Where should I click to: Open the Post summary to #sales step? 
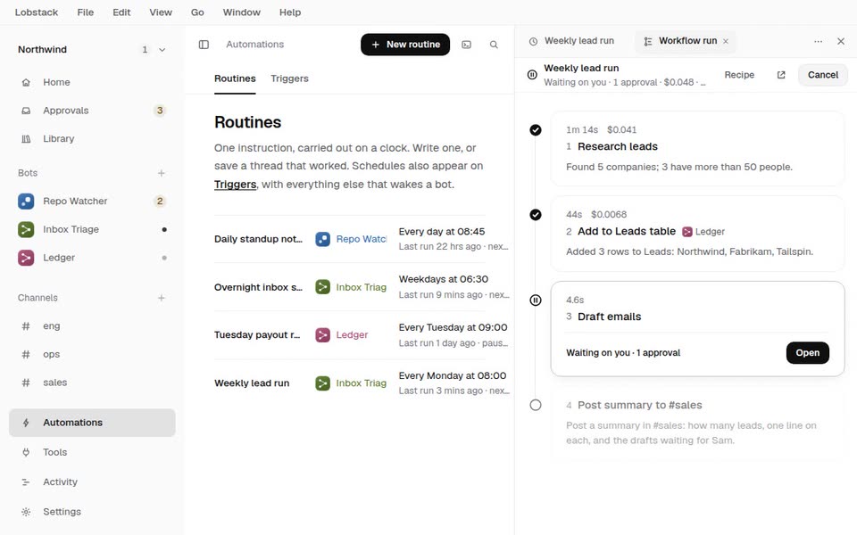(697, 423)
